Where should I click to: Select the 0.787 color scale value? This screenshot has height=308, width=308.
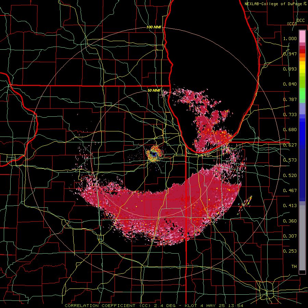pyautogui.click(x=290, y=99)
